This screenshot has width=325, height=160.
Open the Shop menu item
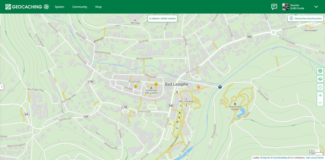click(98, 7)
